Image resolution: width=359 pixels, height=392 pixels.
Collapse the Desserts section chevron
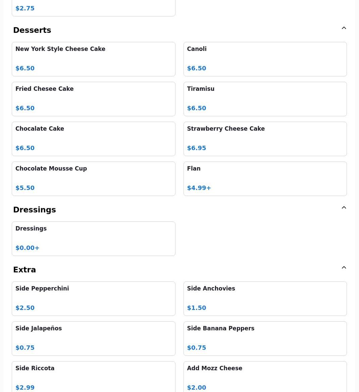344,28
